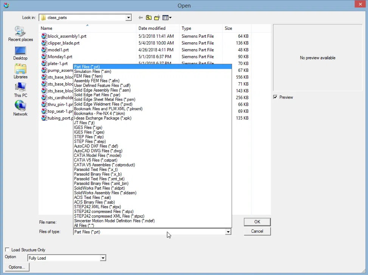This screenshot has width=368, height=275.
Task: Choose AutoCAD DXF Files (*.dxf)
Action: [153, 146]
